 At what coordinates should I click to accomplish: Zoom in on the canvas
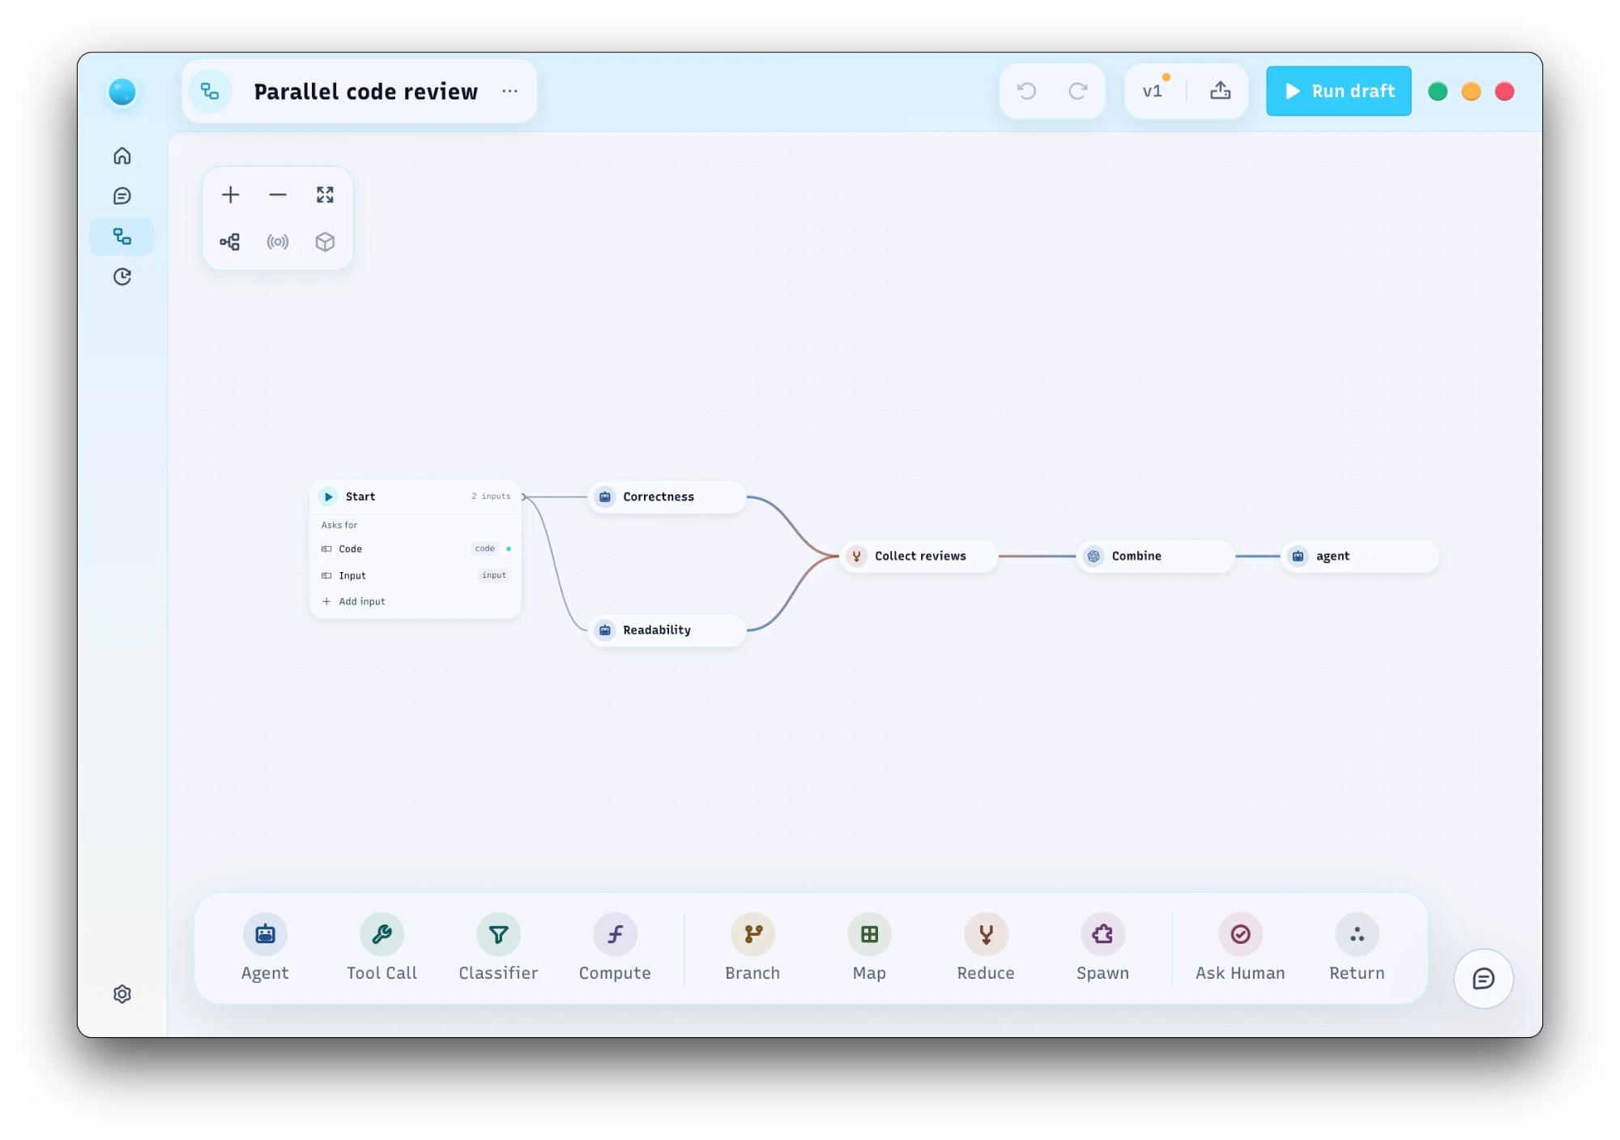click(x=231, y=194)
